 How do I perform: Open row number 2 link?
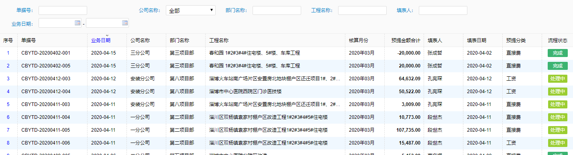(x=8, y=66)
